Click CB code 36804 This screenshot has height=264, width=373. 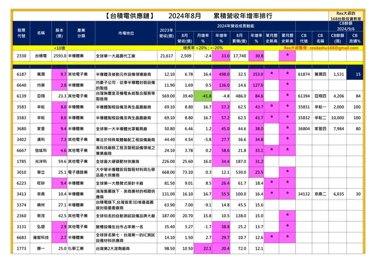(x=304, y=129)
